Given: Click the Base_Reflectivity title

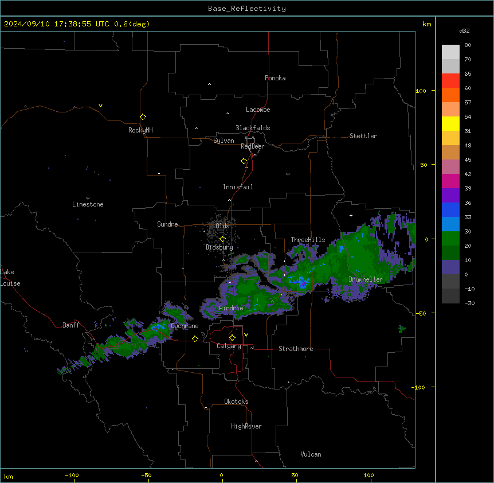Looking at the screenshot, I should [x=247, y=9].
